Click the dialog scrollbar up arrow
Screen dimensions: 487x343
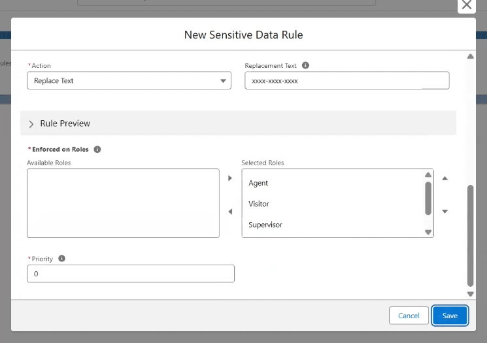(x=470, y=57)
